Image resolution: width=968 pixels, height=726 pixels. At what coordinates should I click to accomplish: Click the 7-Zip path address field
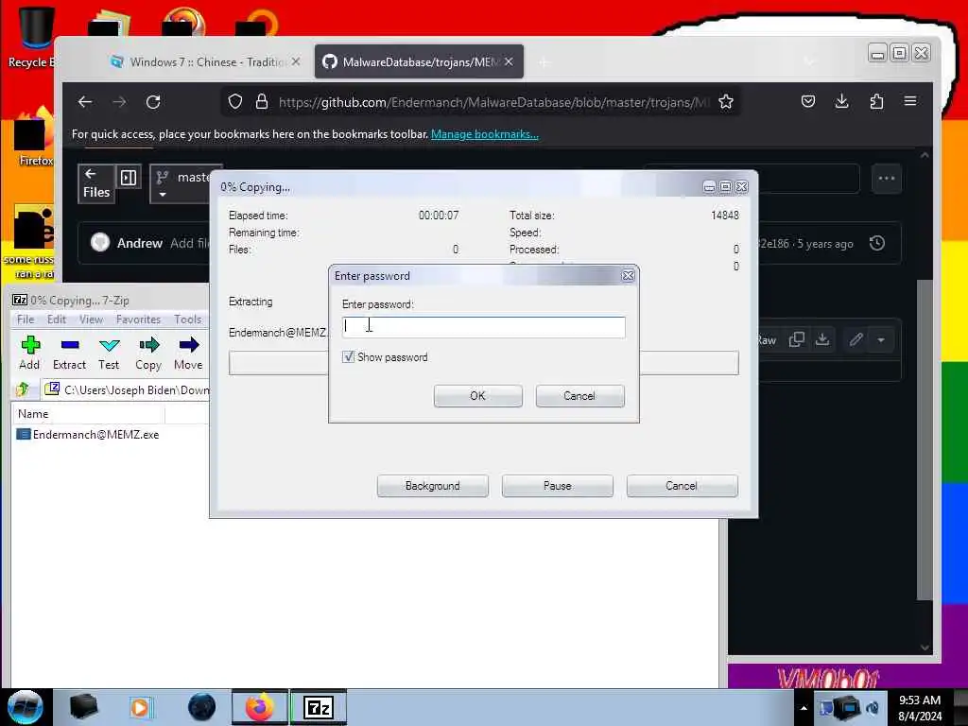(127, 389)
